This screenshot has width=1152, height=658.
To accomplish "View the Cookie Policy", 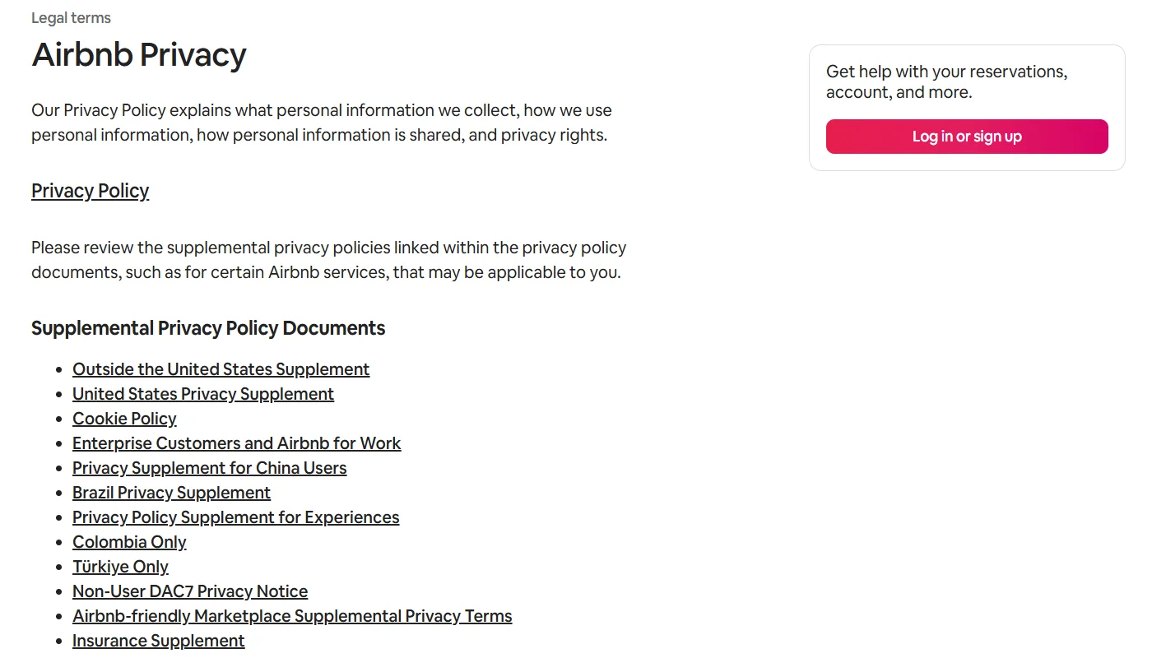I will point(124,419).
